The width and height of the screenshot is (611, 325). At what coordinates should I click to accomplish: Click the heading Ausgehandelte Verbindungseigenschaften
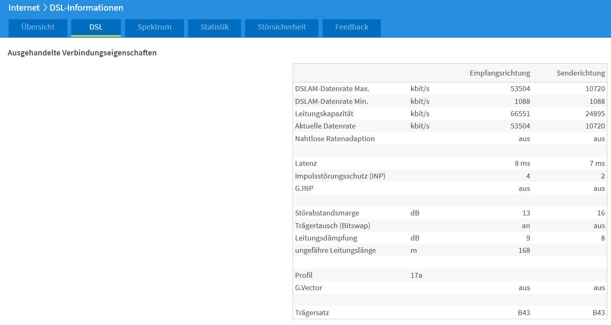point(82,53)
